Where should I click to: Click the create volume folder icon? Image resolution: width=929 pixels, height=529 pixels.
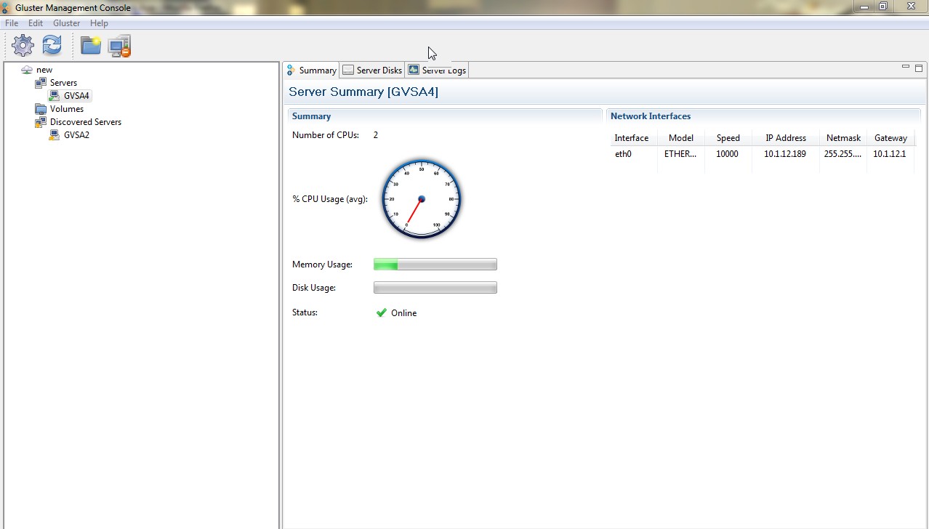(x=91, y=46)
